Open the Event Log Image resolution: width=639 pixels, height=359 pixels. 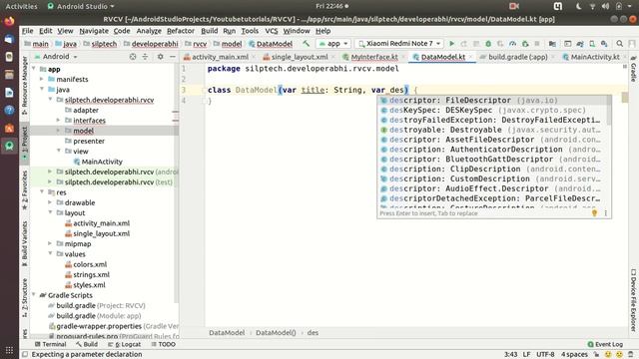point(605,344)
